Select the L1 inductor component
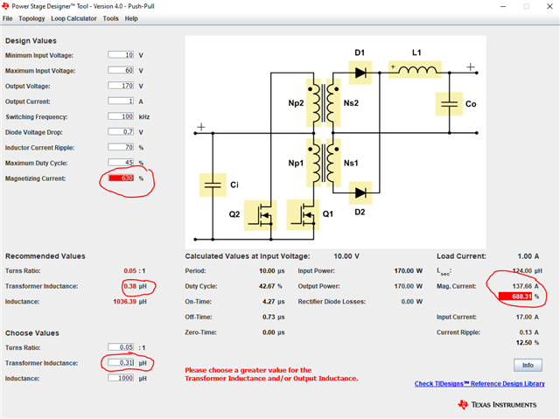The height and width of the screenshot is (419, 560). point(415,70)
